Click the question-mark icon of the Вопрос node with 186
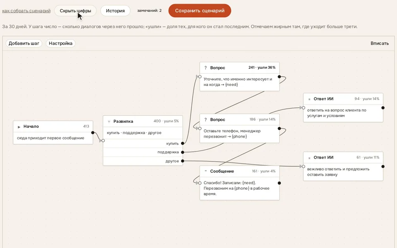This screenshot has height=248, width=397. [x=206, y=120]
